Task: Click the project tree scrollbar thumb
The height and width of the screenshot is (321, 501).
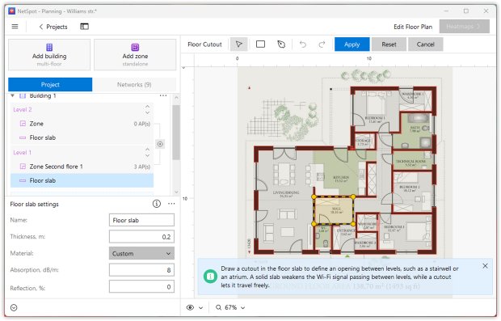Action: pos(176,133)
